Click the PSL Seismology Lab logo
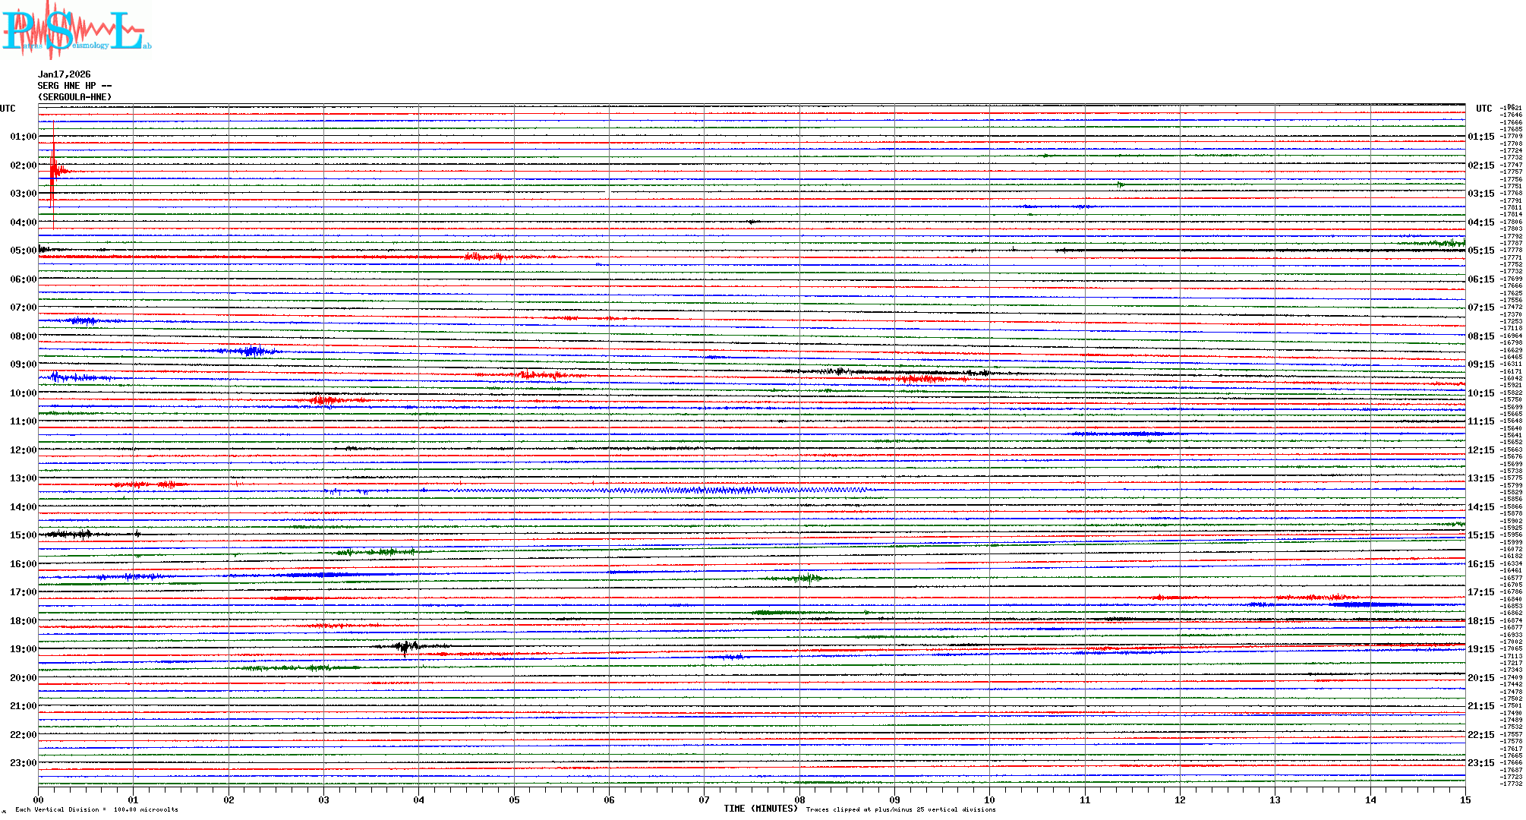This screenshot has width=1526, height=820. point(76,30)
